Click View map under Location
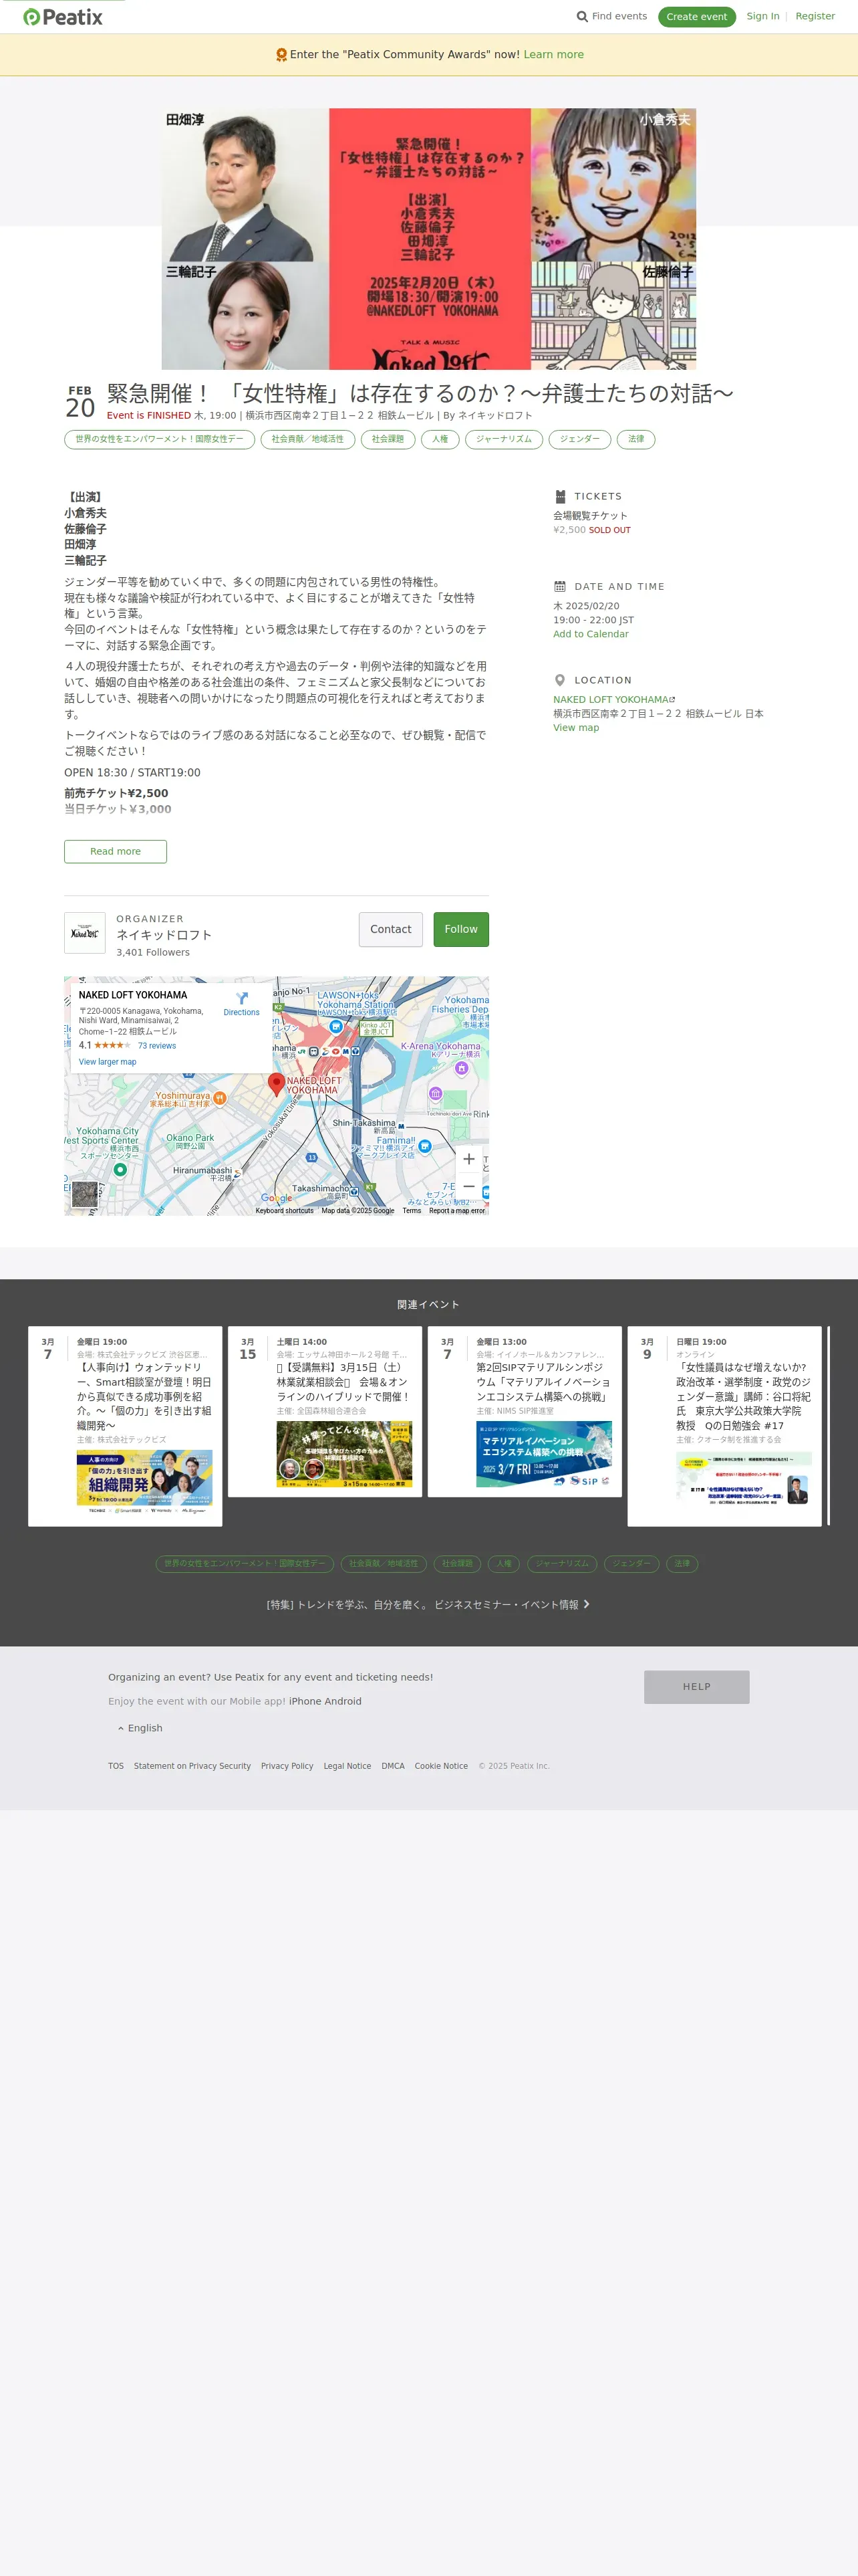The height and width of the screenshot is (2576, 858). (576, 728)
